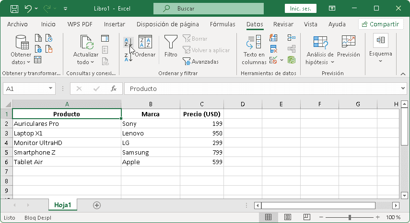Click the Compartir button
The width and height of the screenshot is (410, 223).
point(381,24)
